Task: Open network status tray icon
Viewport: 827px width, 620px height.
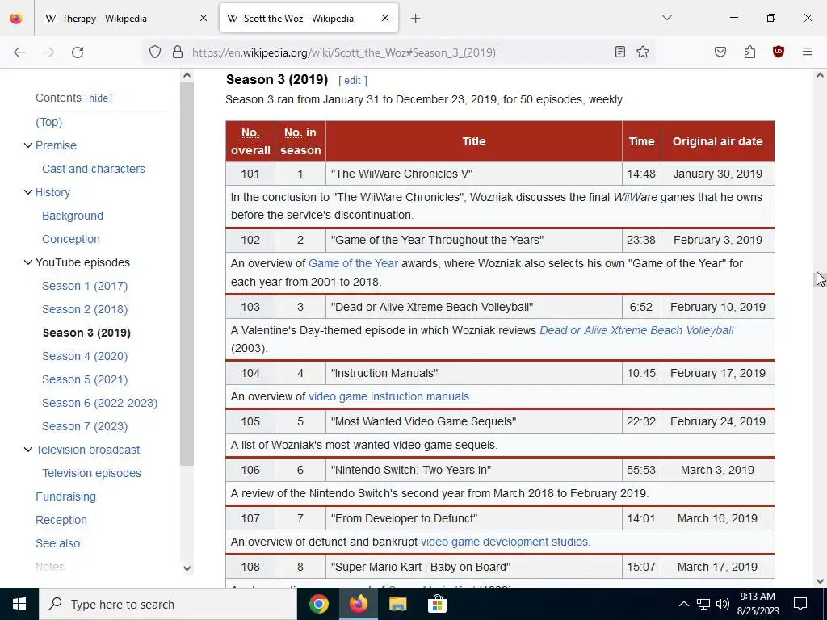Action: point(703,604)
